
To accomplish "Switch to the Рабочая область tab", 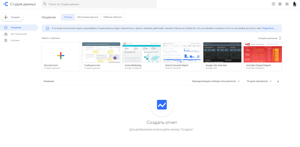I will coord(113,17).
